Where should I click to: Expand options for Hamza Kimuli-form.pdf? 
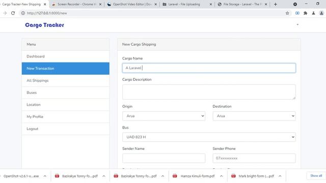click(221, 176)
